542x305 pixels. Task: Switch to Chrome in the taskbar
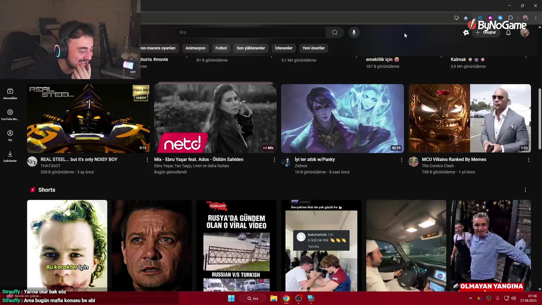[x=286, y=298]
